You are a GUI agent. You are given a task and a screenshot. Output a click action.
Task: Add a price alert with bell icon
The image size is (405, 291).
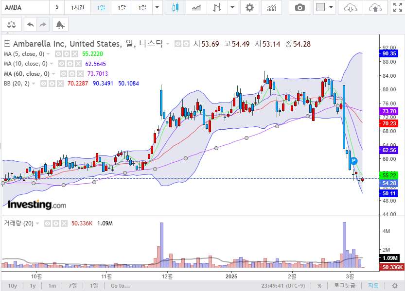60,25
